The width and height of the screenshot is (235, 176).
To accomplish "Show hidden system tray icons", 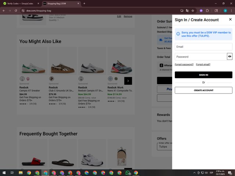I will 194,173.
